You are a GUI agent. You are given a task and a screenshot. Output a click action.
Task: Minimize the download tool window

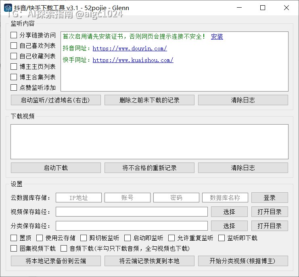(239, 8)
